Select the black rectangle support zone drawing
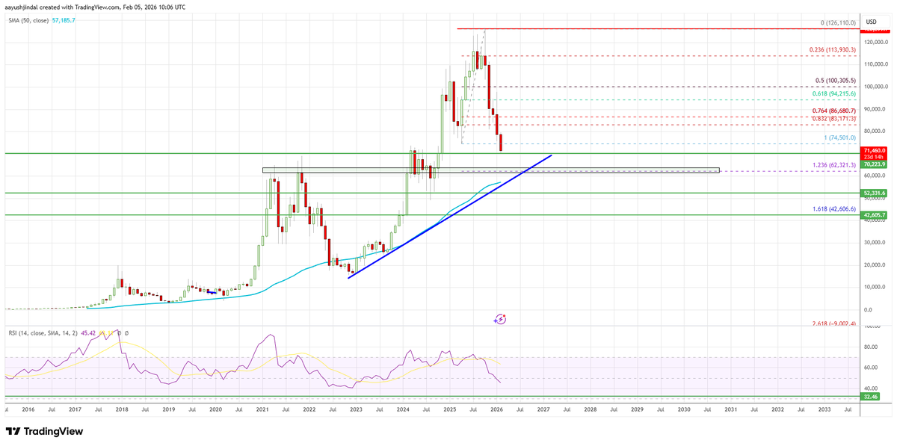The height and width of the screenshot is (446, 897). [x=491, y=170]
